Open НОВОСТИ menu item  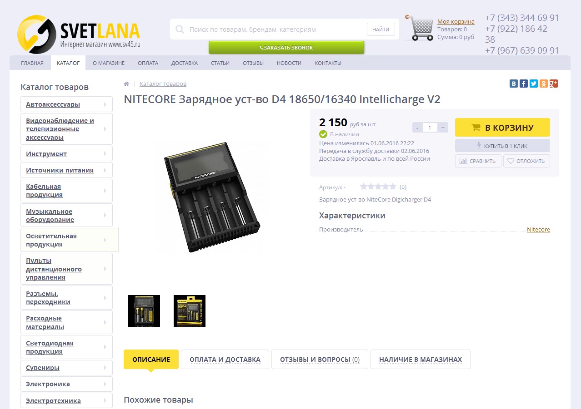tap(289, 63)
